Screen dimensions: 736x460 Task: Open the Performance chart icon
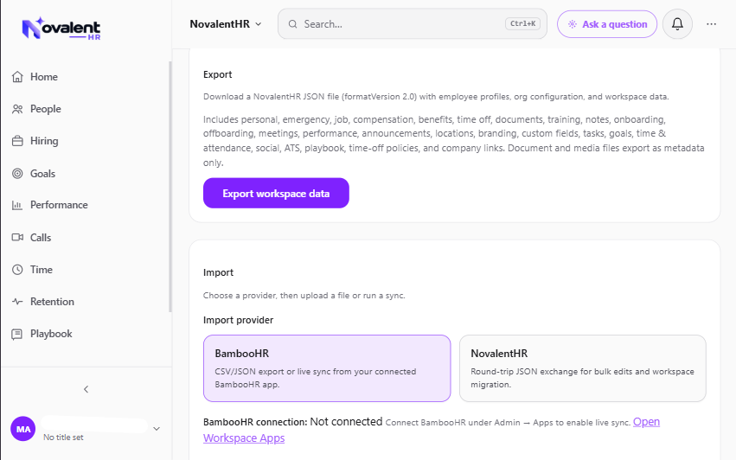pyautogui.click(x=17, y=205)
